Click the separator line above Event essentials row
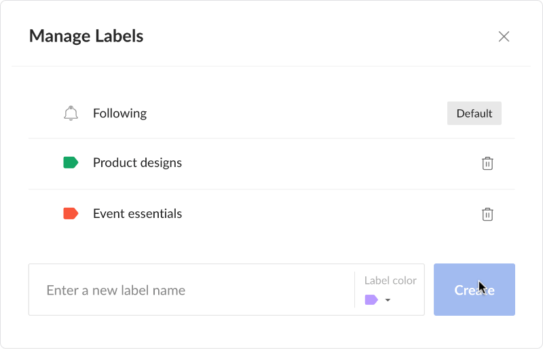The height and width of the screenshot is (349, 543). (x=271, y=189)
